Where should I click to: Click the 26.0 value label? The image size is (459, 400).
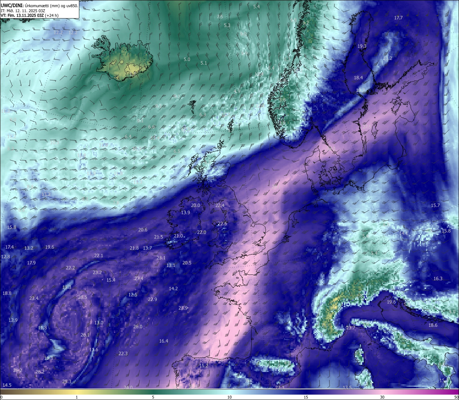(x=138, y=326)
